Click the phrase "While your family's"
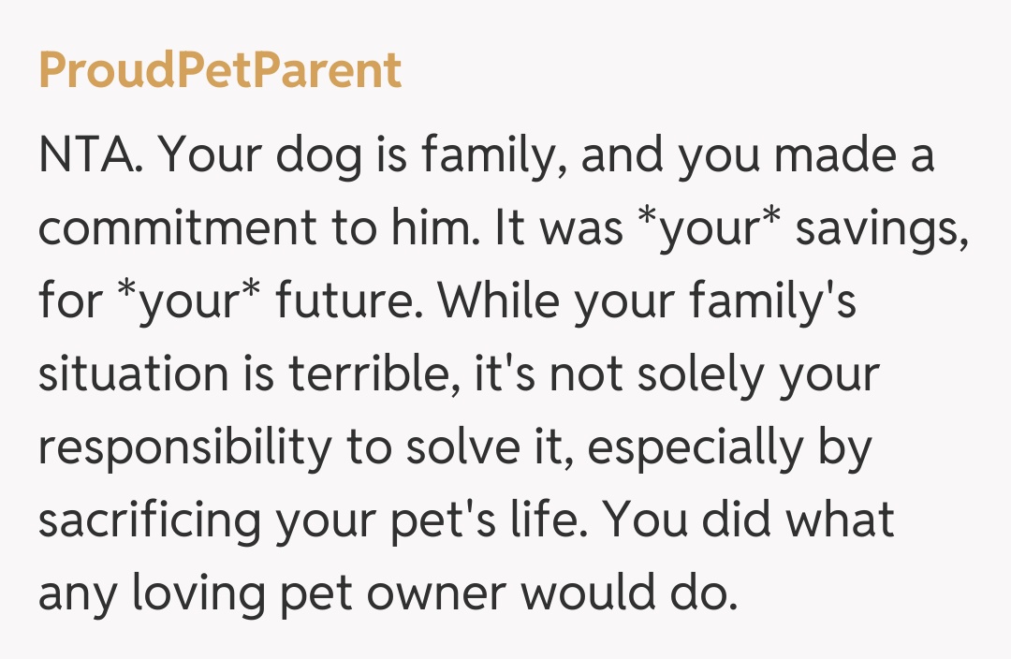 click(648, 302)
